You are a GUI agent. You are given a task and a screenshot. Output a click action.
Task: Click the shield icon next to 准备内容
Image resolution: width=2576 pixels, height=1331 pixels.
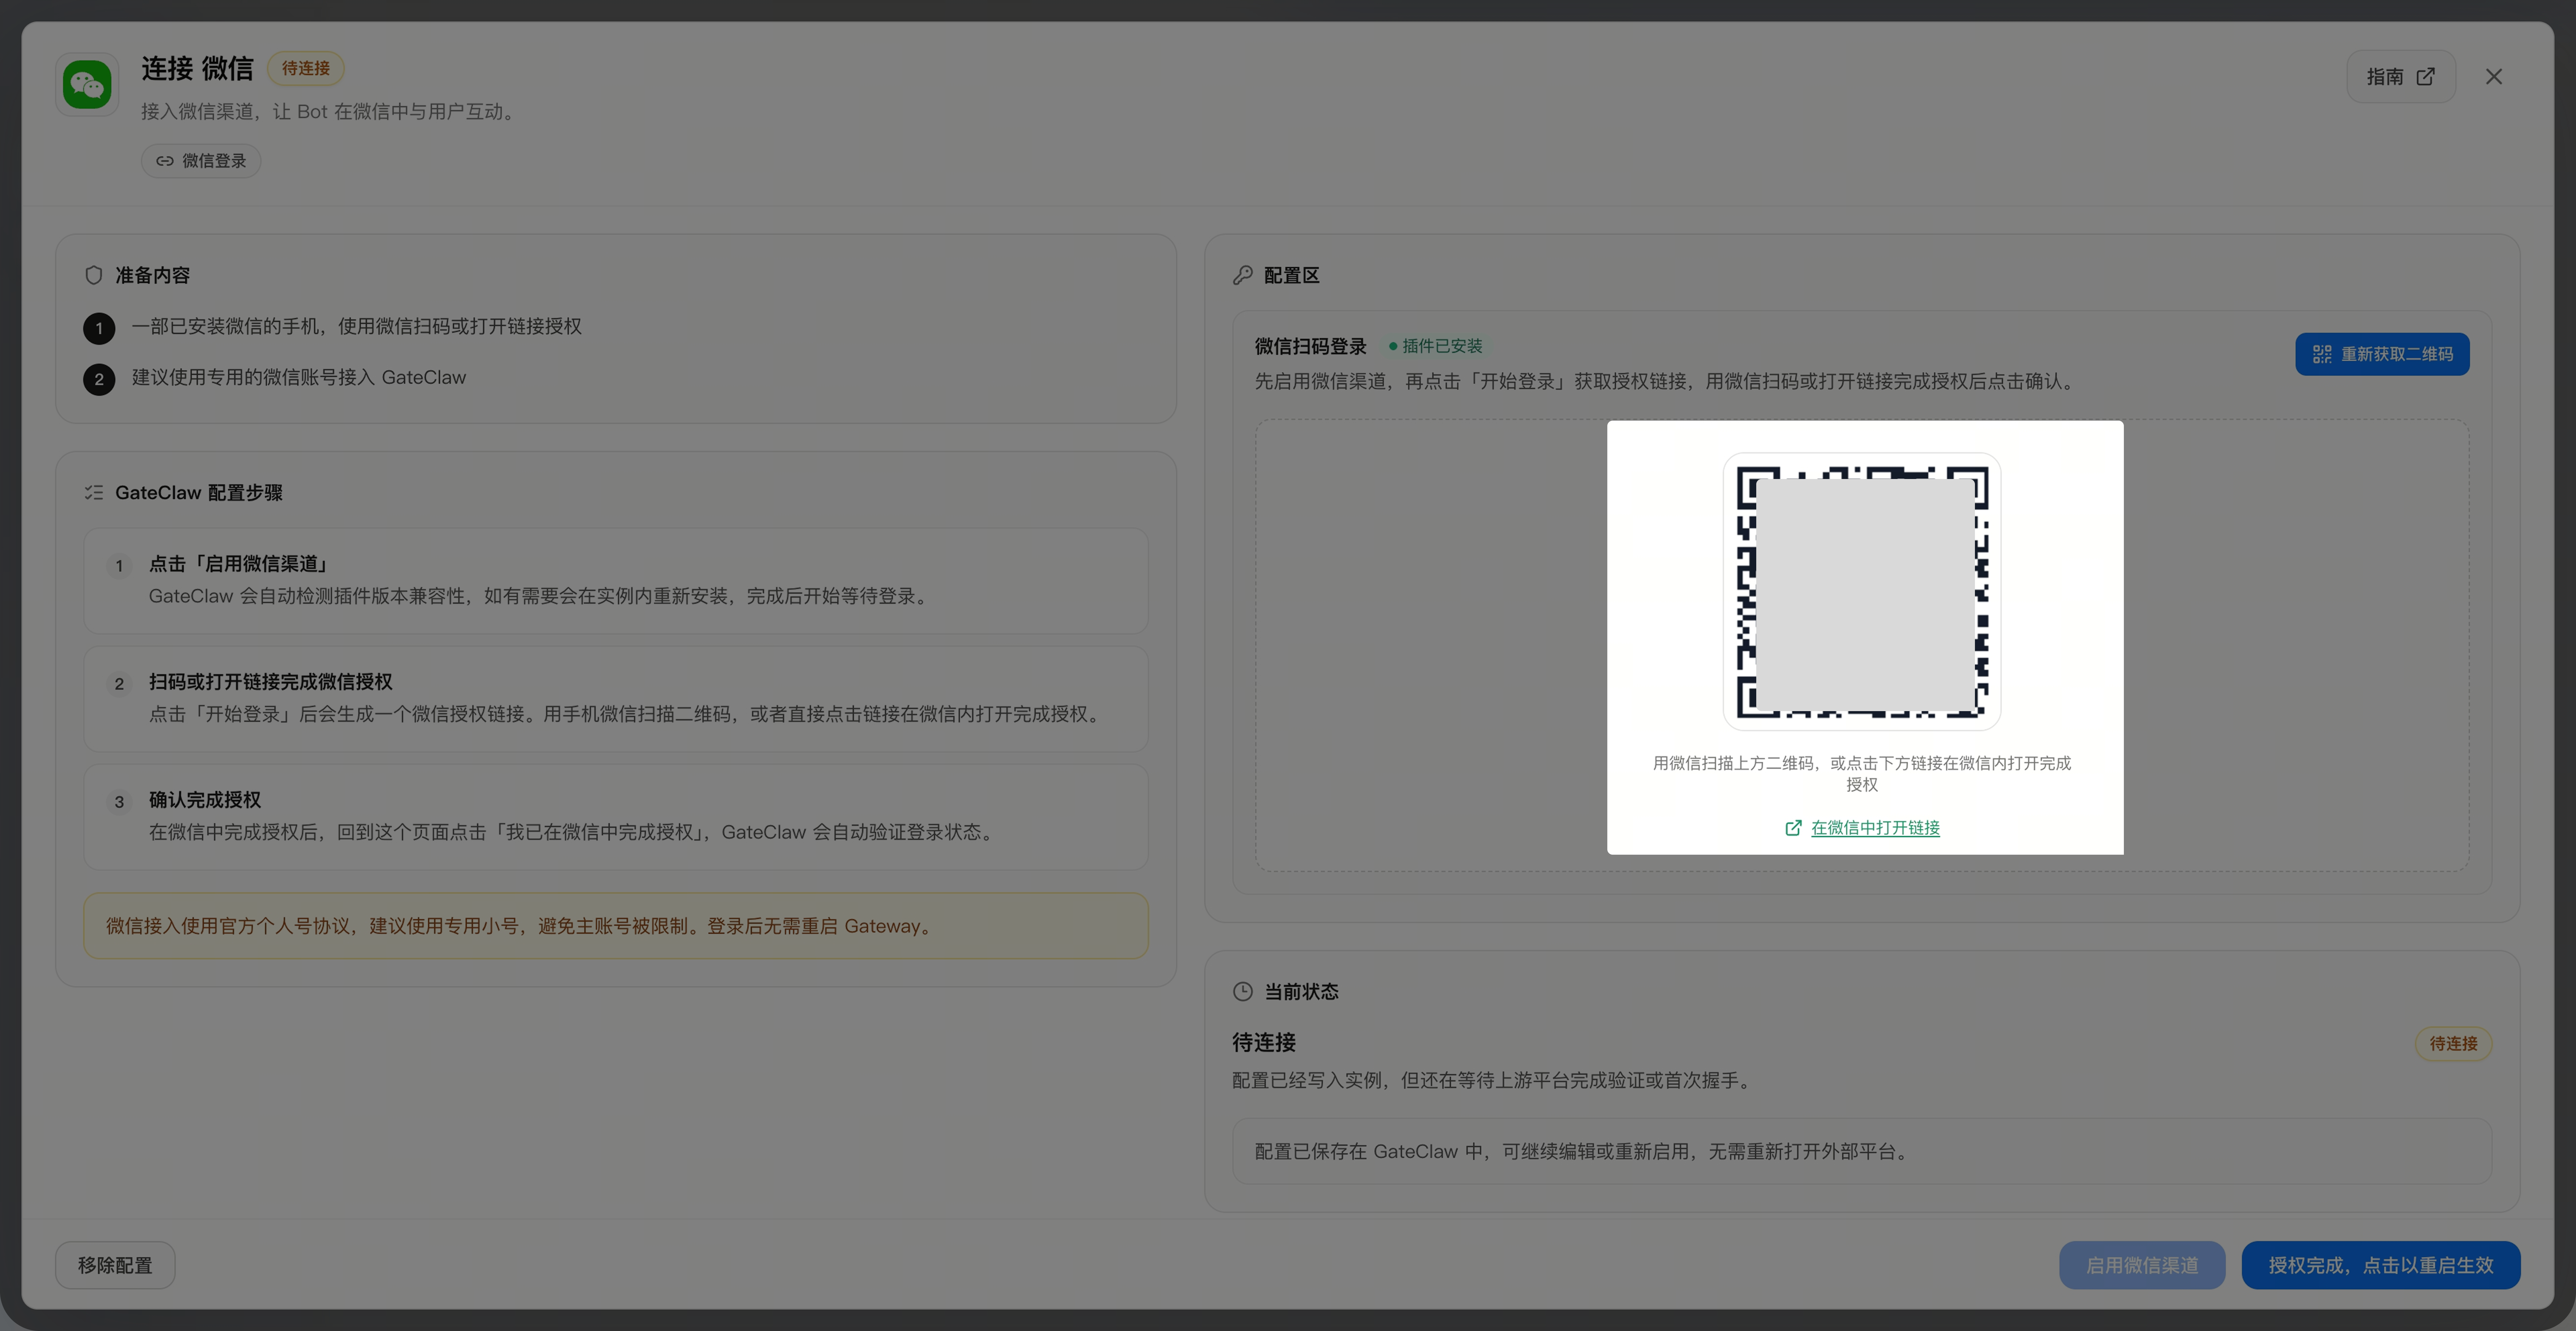pyautogui.click(x=94, y=275)
